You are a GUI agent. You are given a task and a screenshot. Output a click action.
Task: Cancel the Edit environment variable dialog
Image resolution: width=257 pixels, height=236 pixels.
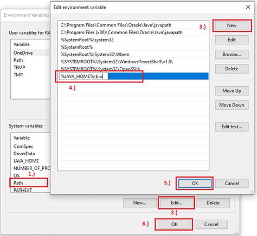232,183
